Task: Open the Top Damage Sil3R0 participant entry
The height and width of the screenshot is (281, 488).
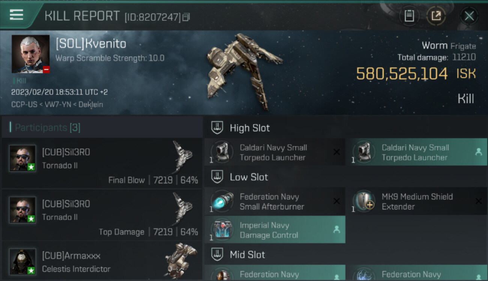Action: pos(102,215)
